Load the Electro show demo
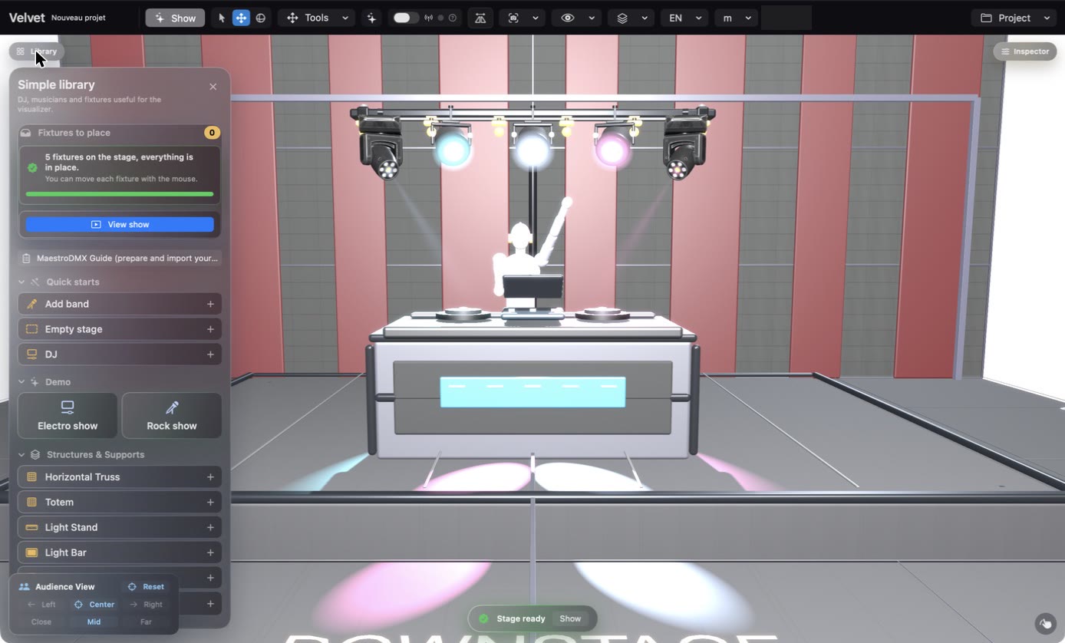The width and height of the screenshot is (1065, 643). coord(68,416)
